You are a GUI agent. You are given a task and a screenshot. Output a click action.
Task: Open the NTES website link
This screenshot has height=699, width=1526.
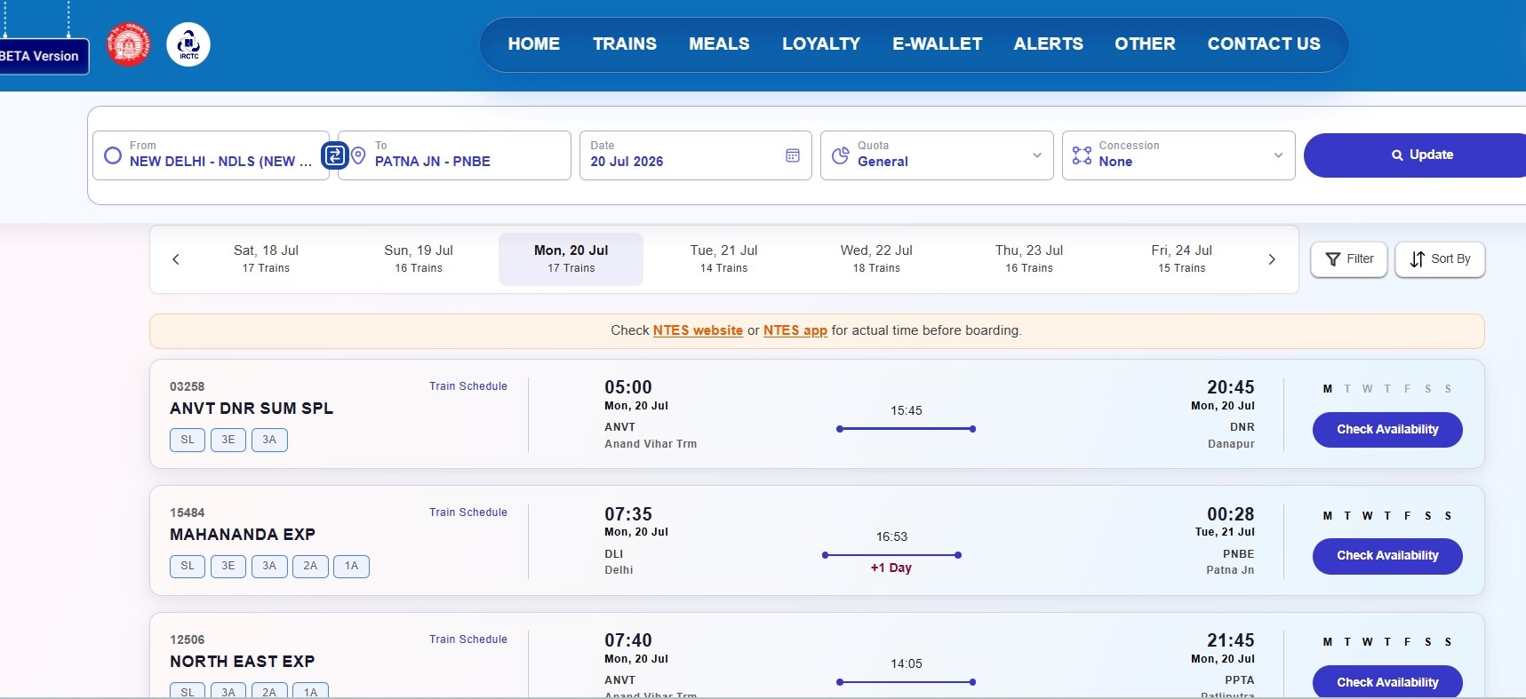coord(698,330)
